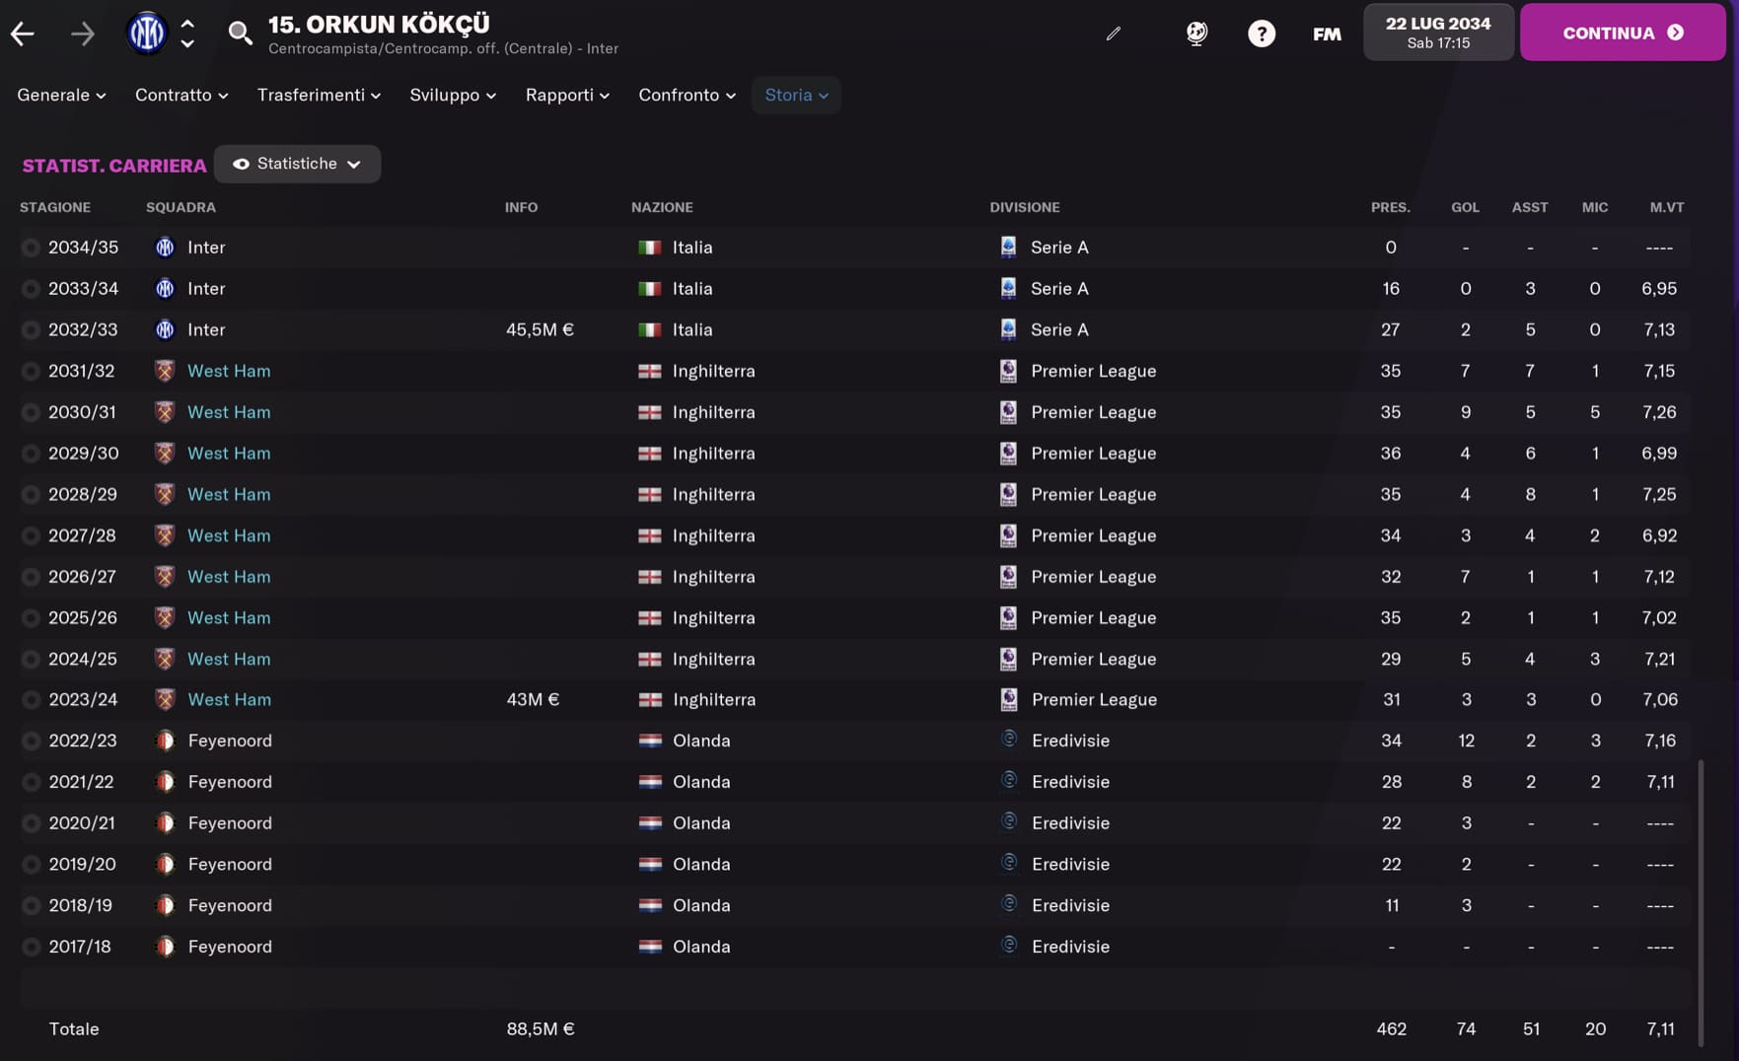This screenshot has width=1739, height=1061.
Task: Click the back navigation arrow
Action: (22, 33)
